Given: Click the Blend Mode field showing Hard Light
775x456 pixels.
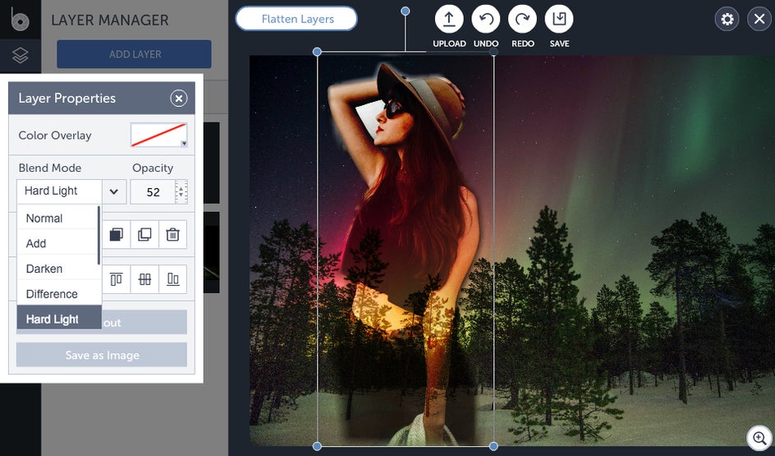Looking at the screenshot, I should (59, 191).
